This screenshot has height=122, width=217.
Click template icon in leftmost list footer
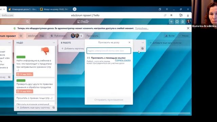coord(9,77)
